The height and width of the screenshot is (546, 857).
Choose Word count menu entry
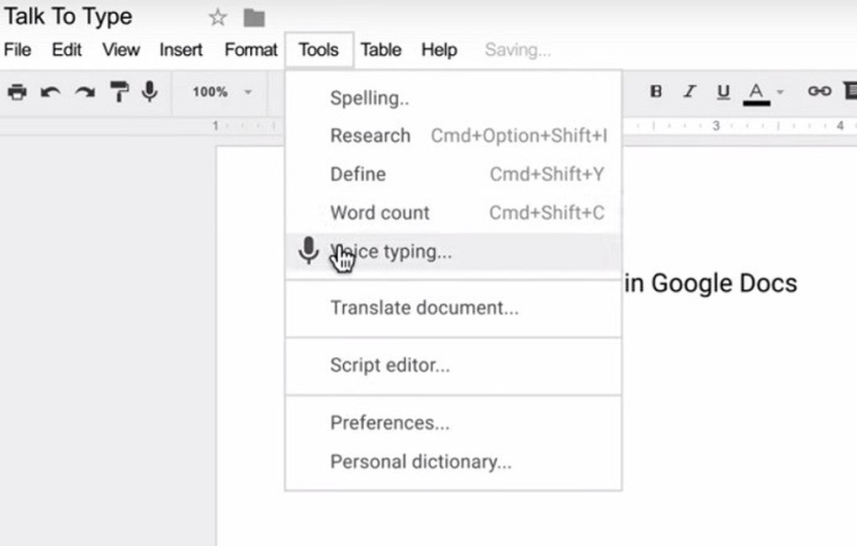[380, 212]
